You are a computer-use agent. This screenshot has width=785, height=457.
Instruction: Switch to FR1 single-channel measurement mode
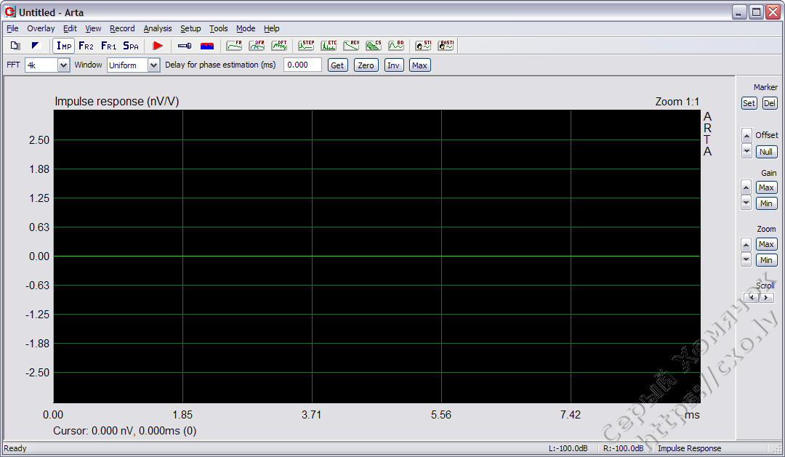click(x=109, y=45)
